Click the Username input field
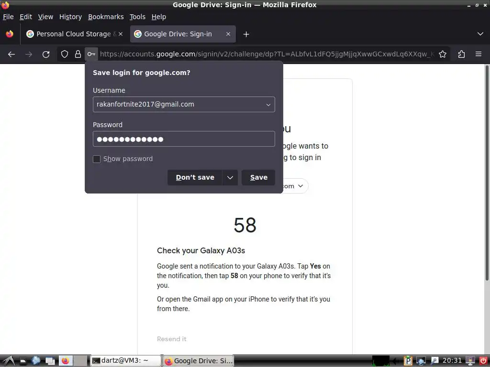 click(x=184, y=105)
